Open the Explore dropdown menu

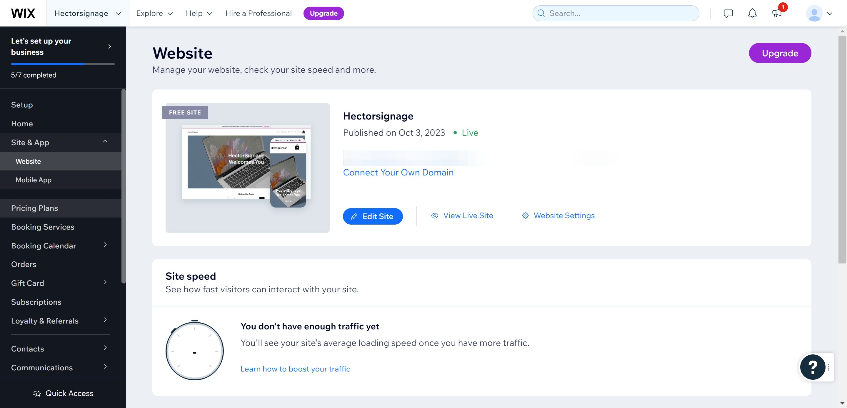pos(154,13)
